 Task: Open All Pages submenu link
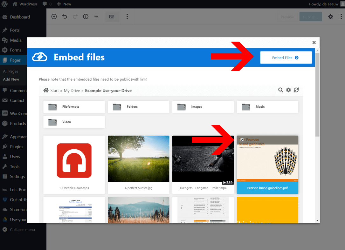(x=10, y=71)
